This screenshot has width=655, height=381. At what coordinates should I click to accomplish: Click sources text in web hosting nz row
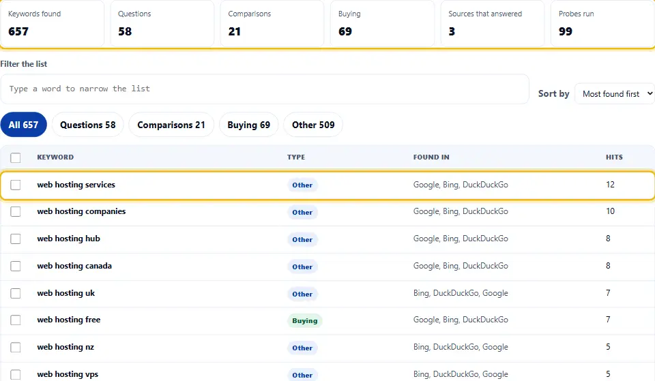(461, 347)
